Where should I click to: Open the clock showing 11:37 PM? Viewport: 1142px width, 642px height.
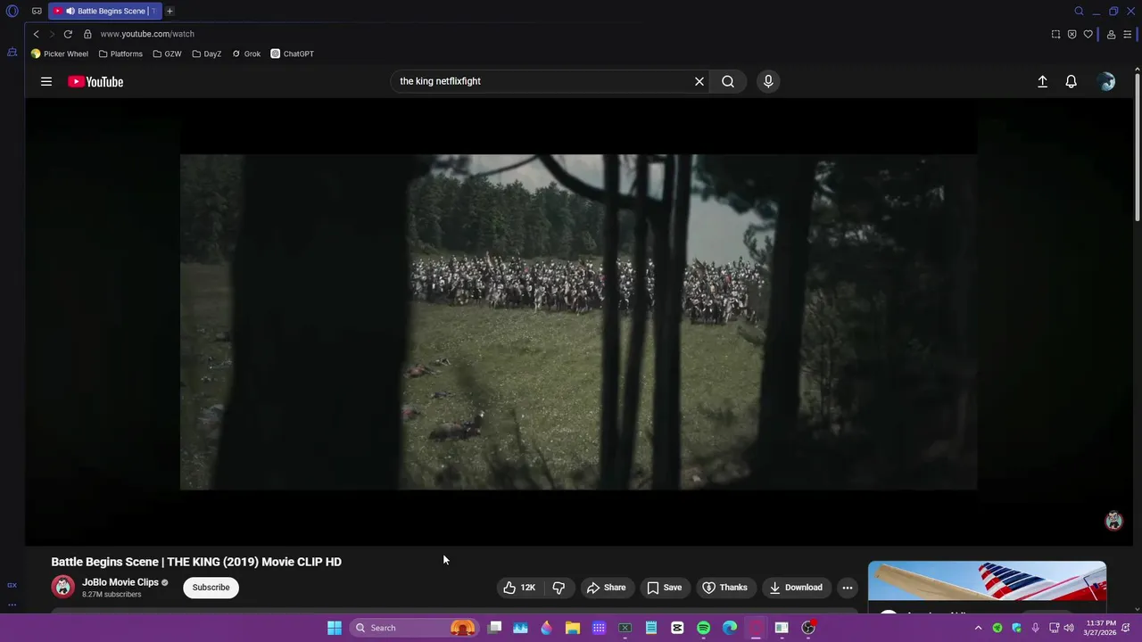[1100, 628]
